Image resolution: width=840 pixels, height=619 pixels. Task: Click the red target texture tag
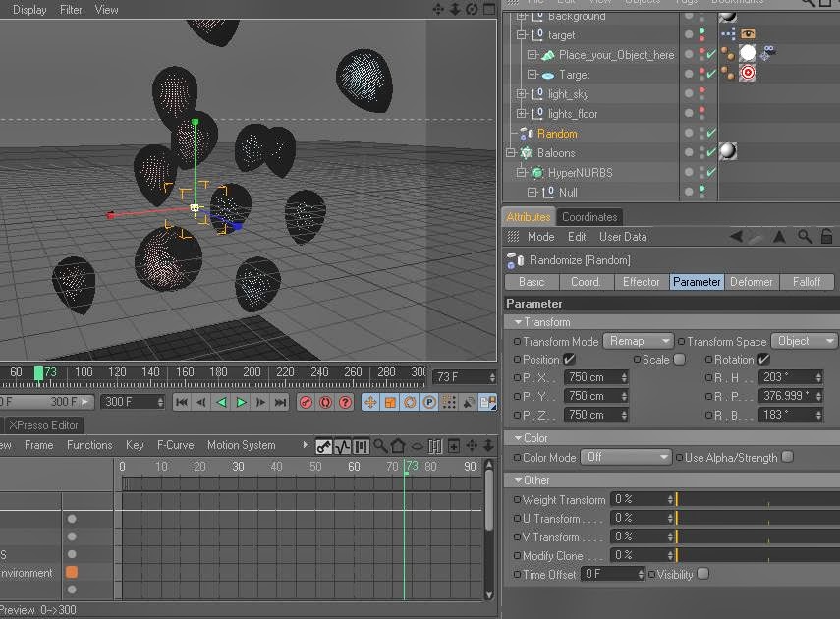748,73
